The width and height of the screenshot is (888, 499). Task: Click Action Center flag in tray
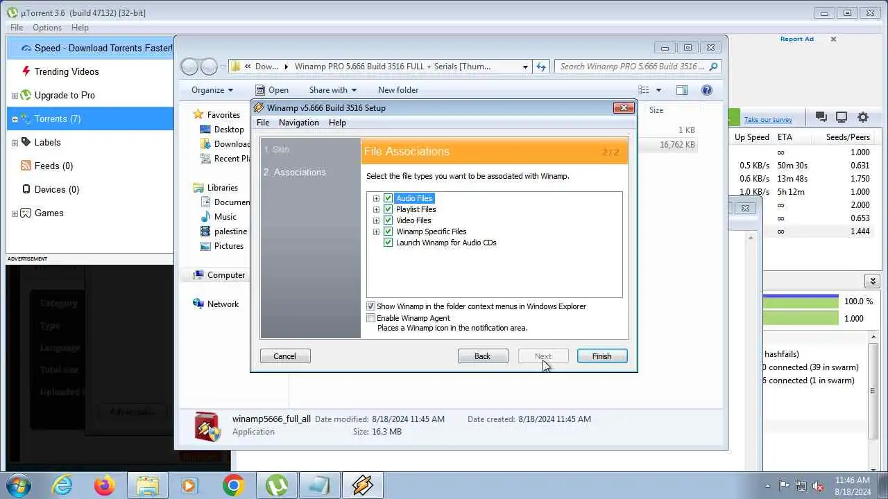(785, 485)
